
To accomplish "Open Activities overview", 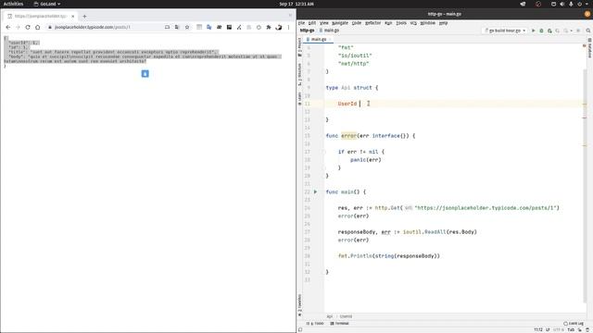I will [x=13, y=4].
